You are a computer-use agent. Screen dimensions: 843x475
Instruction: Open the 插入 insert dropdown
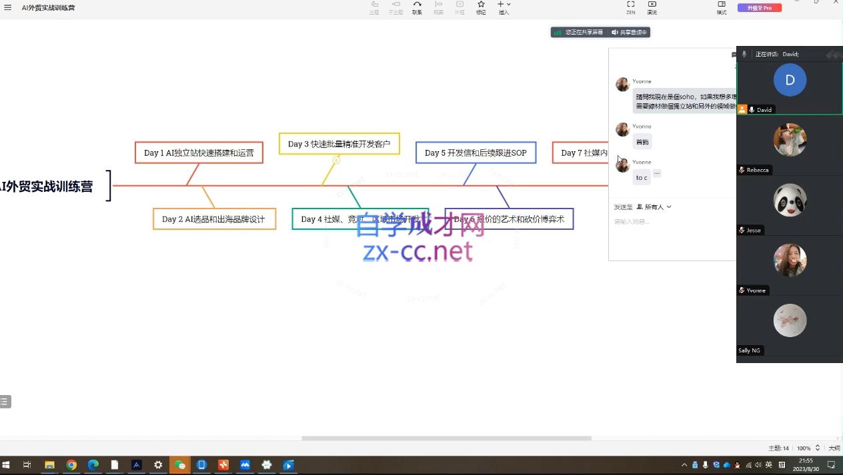(x=504, y=7)
